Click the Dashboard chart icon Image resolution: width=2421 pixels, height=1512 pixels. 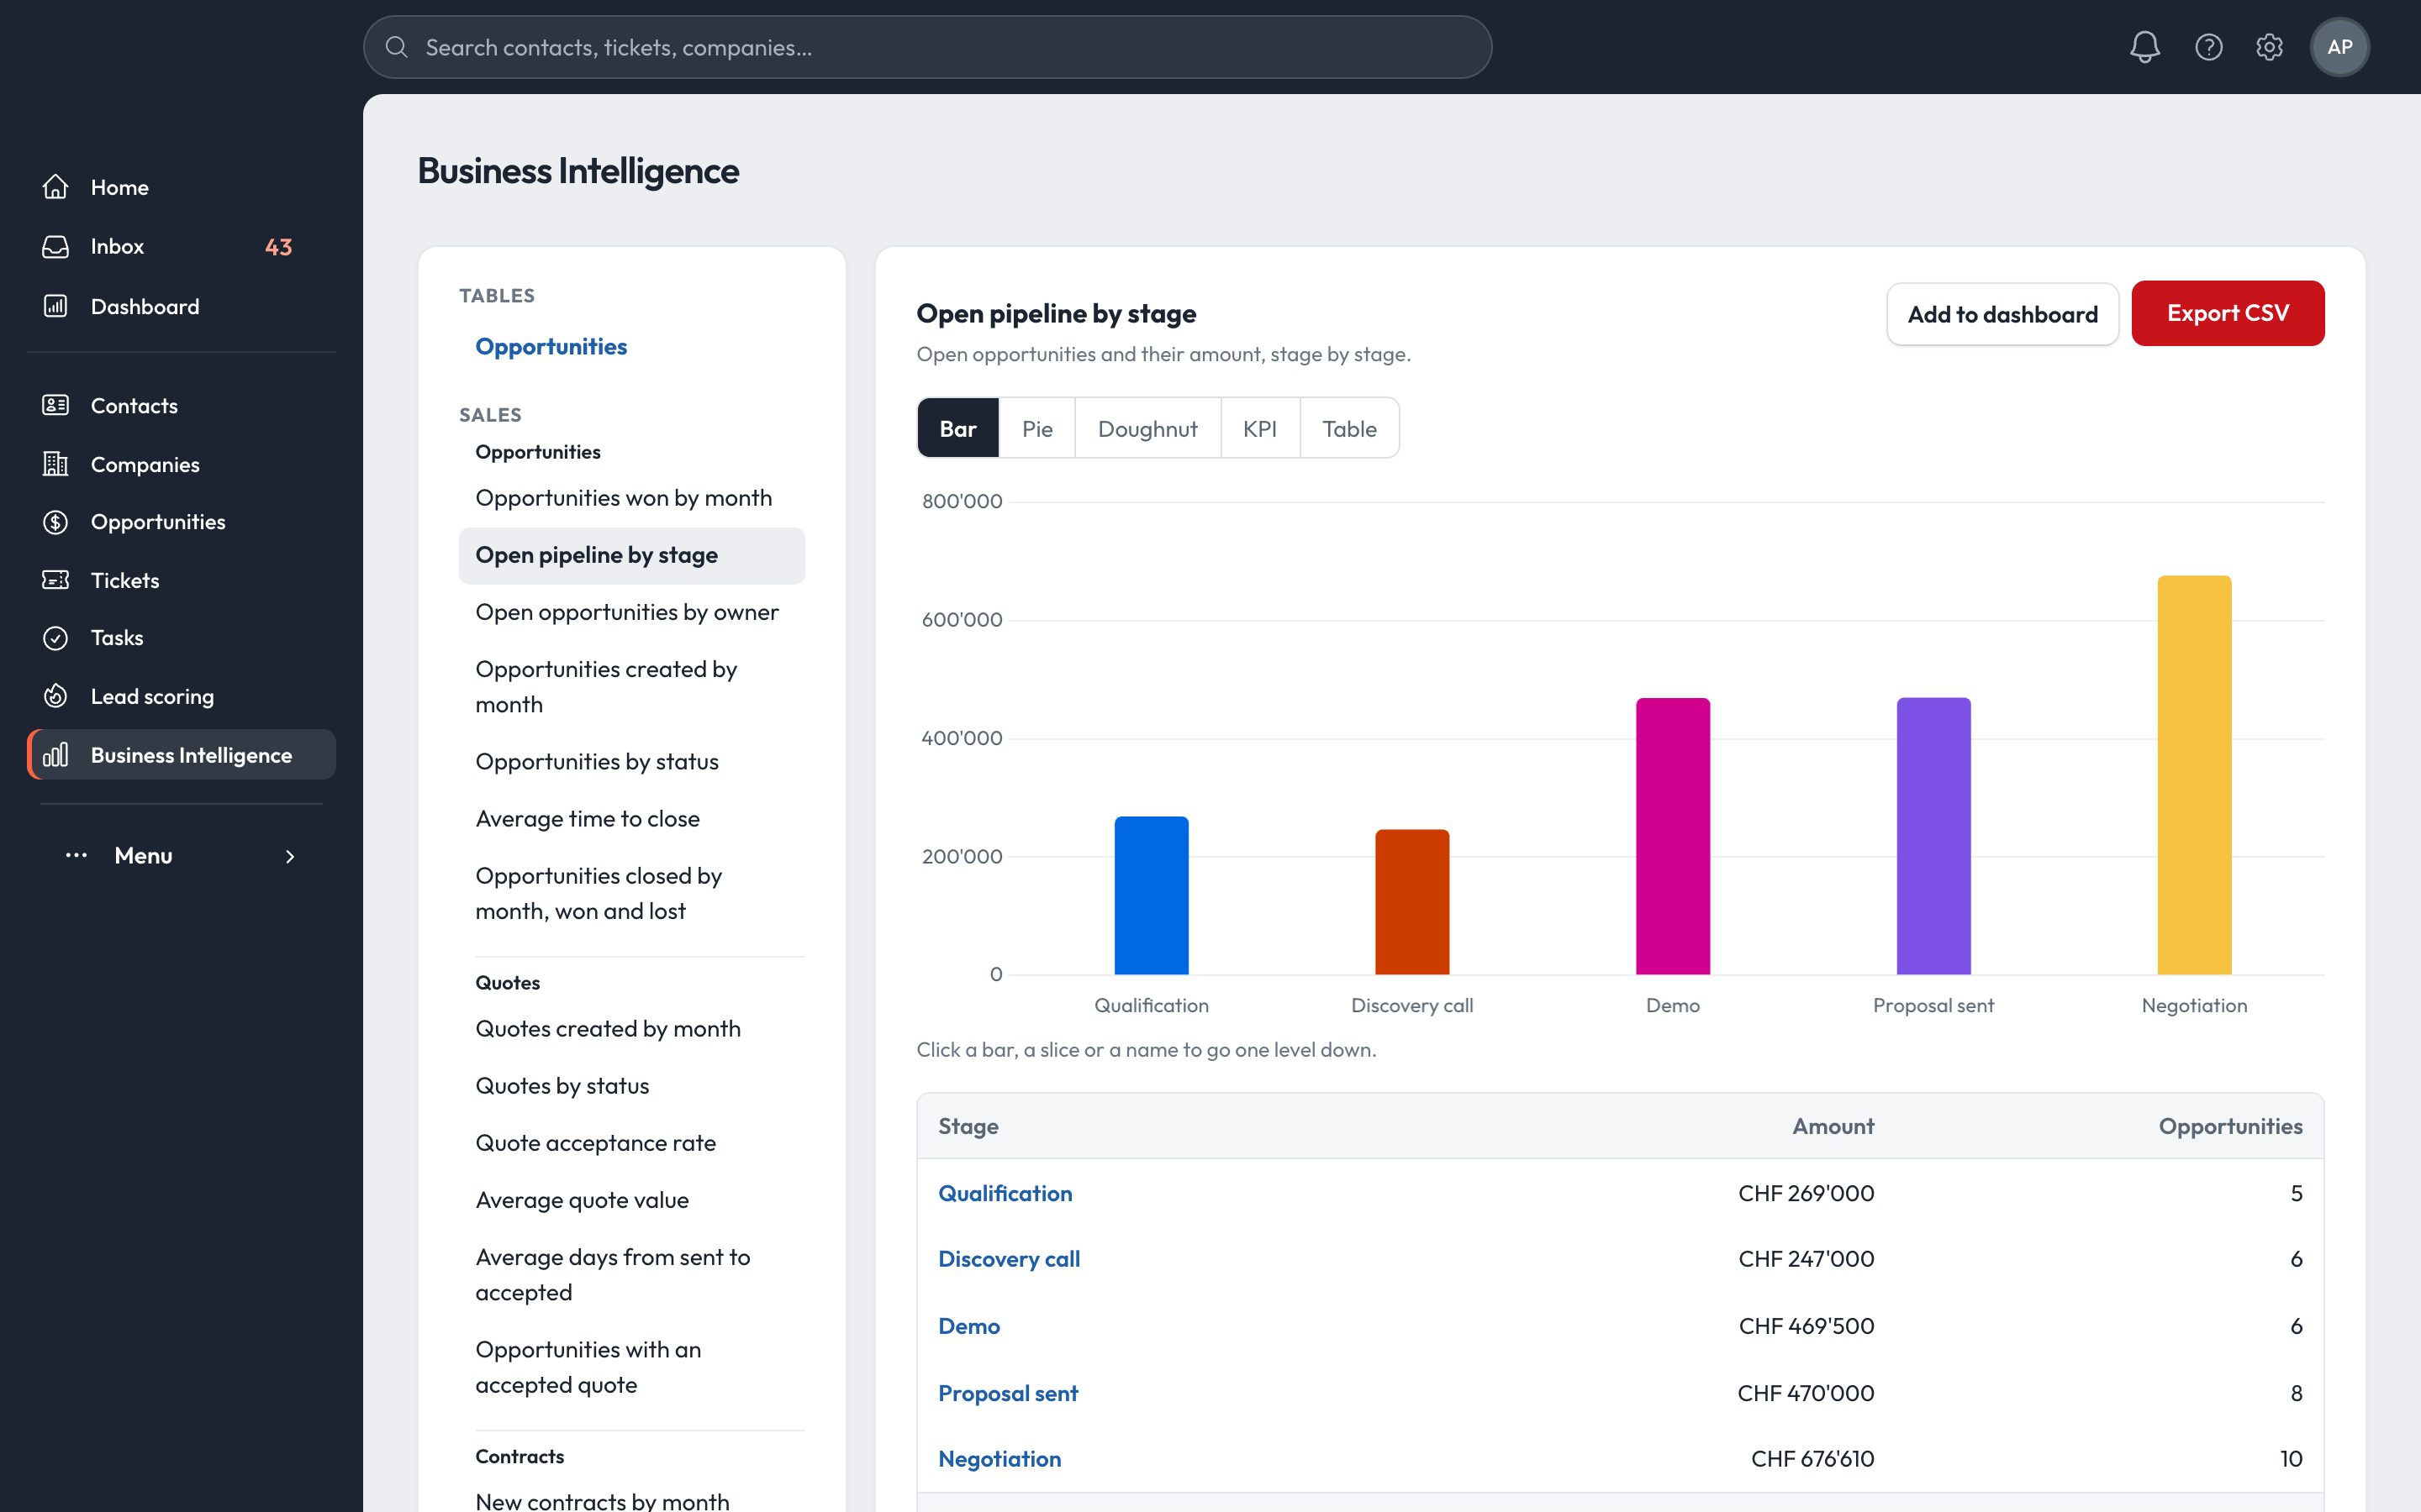(56, 306)
